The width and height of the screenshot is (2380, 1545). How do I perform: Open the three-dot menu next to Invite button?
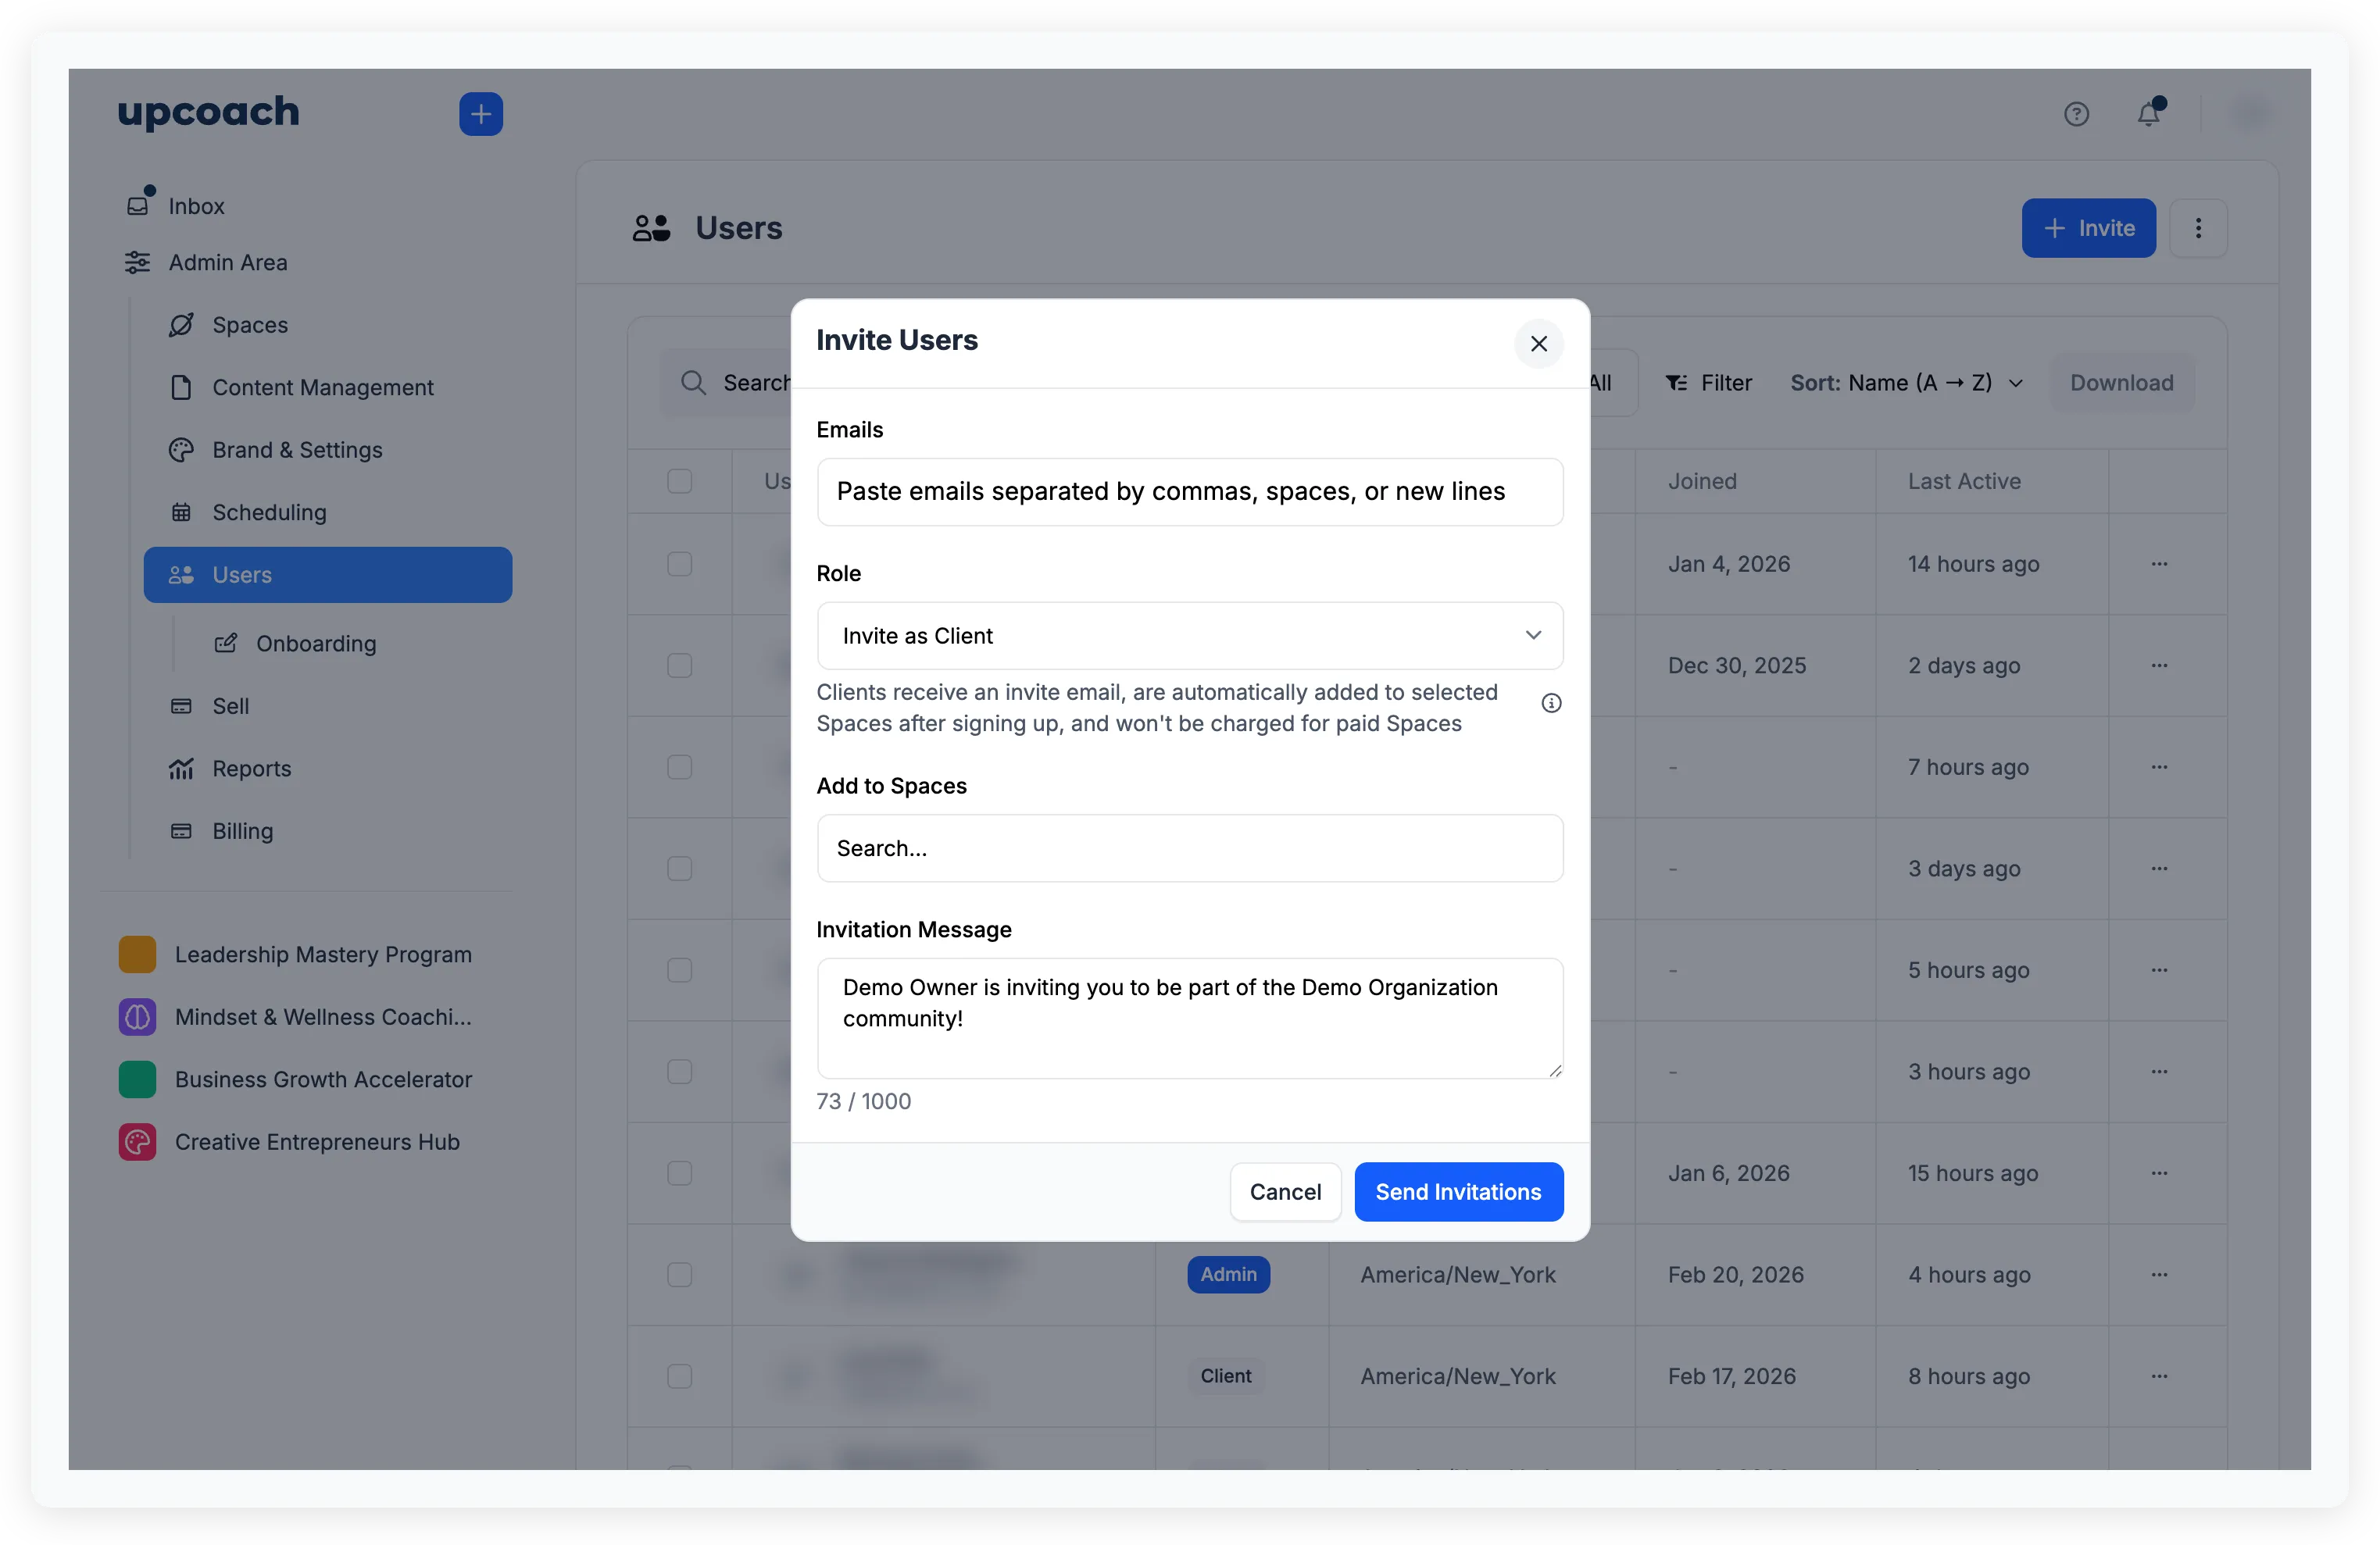[2199, 228]
